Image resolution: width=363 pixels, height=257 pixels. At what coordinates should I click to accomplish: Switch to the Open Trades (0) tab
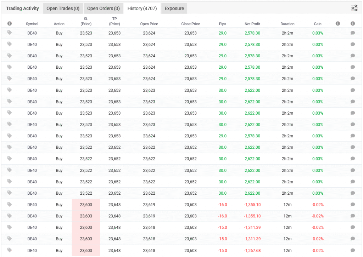click(x=63, y=8)
